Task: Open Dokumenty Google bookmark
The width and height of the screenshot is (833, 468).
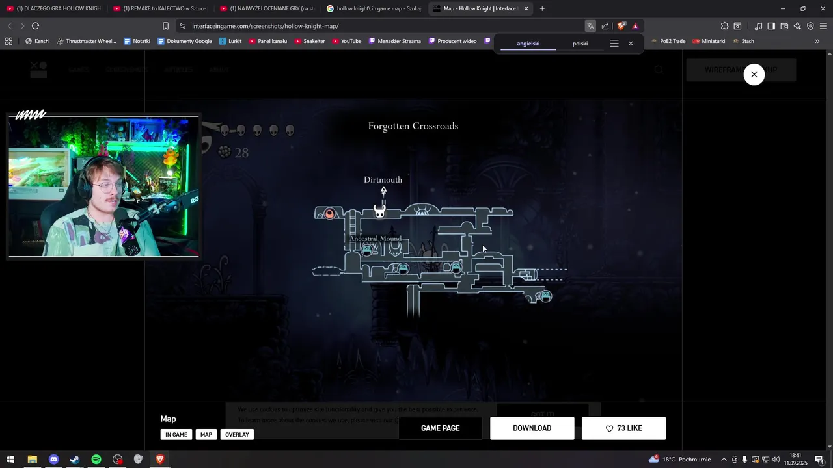Action: tap(185, 41)
